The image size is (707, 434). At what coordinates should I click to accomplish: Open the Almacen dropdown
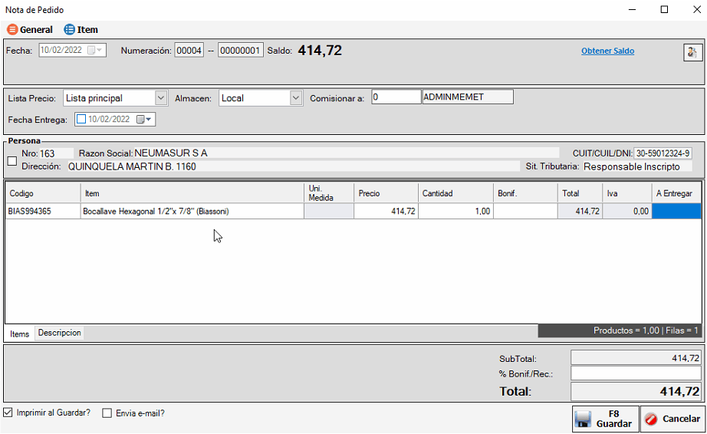(x=296, y=98)
